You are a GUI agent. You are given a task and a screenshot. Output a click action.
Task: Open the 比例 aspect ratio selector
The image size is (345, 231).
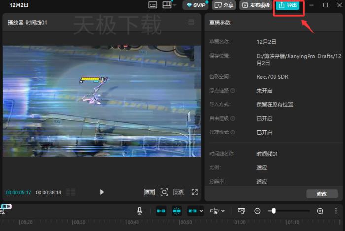tap(179, 192)
